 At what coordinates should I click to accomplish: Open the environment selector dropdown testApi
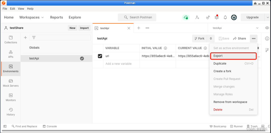point(235,28)
